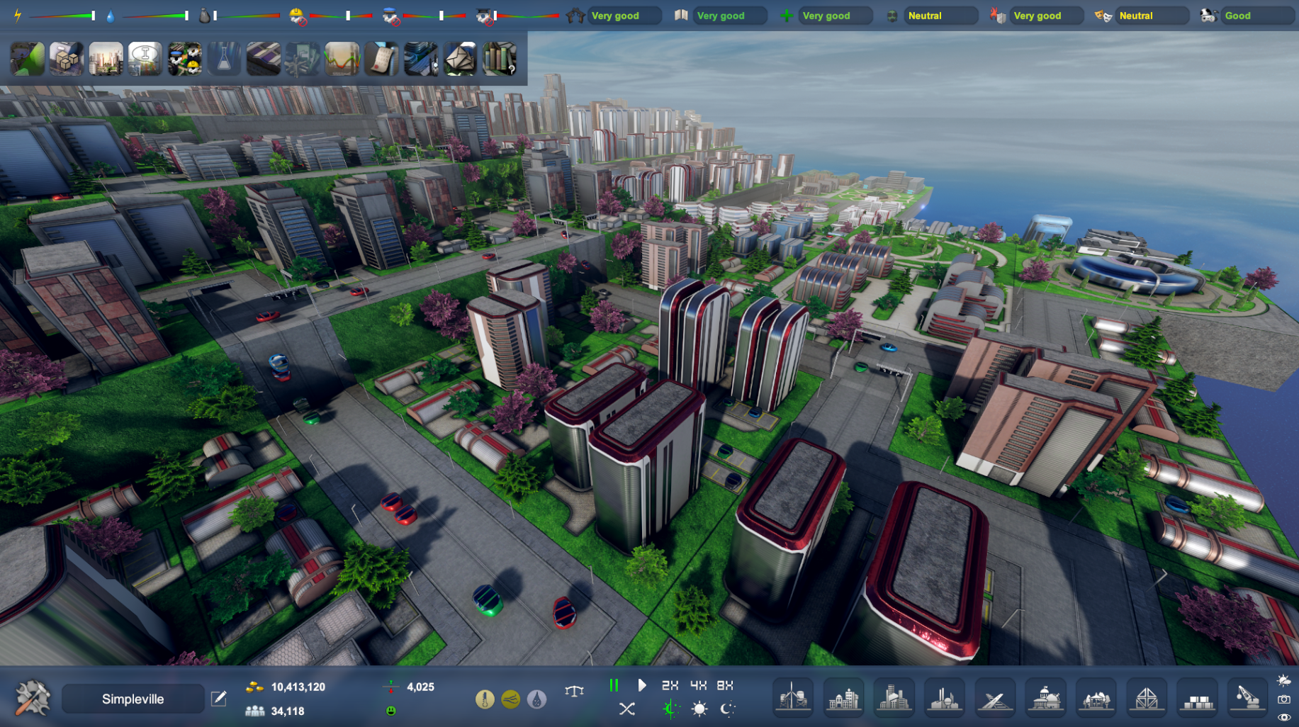Set simulation speed to 8X
1299x727 pixels.
[725, 685]
